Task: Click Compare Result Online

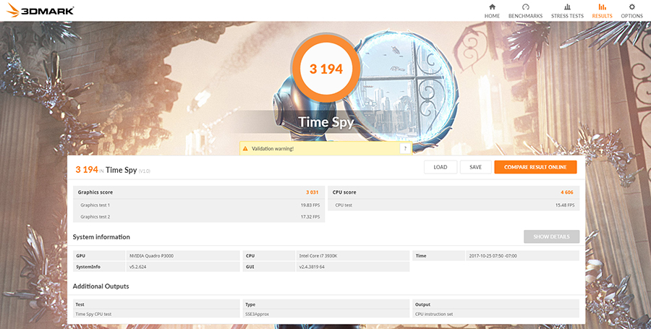Action: pyautogui.click(x=535, y=167)
